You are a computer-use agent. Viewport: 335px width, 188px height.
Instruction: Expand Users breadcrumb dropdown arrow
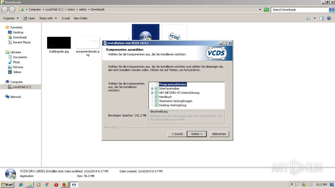click(77, 9)
